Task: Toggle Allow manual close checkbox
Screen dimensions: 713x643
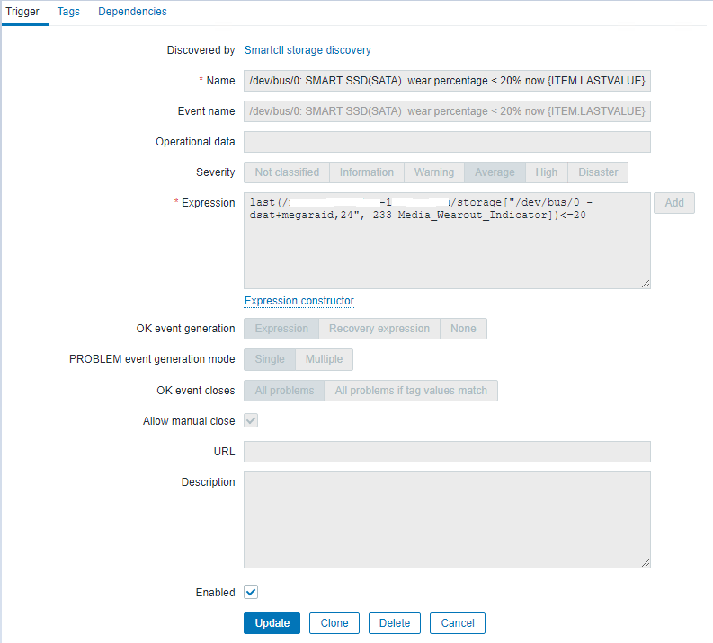Action: [x=251, y=420]
